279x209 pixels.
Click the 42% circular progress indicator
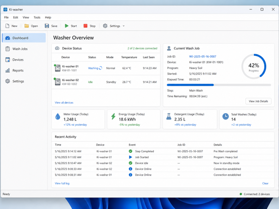pyautogui.click(x=254, y=67)
